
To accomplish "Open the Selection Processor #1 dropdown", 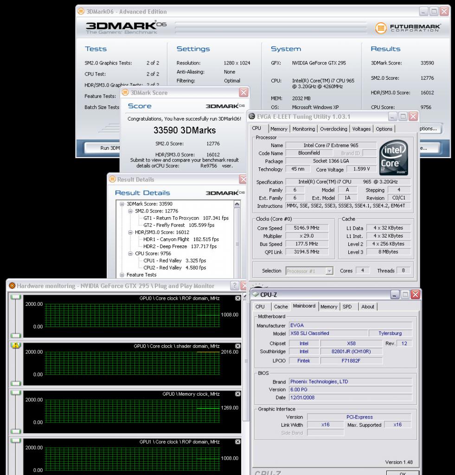I will pyautogui.click(x=329, y=271).
